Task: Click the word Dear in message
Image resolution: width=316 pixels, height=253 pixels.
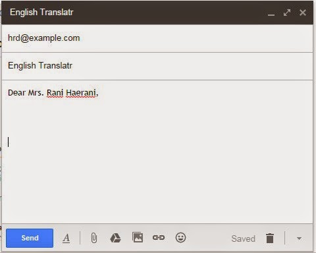Action: click(x=16, y=93)
